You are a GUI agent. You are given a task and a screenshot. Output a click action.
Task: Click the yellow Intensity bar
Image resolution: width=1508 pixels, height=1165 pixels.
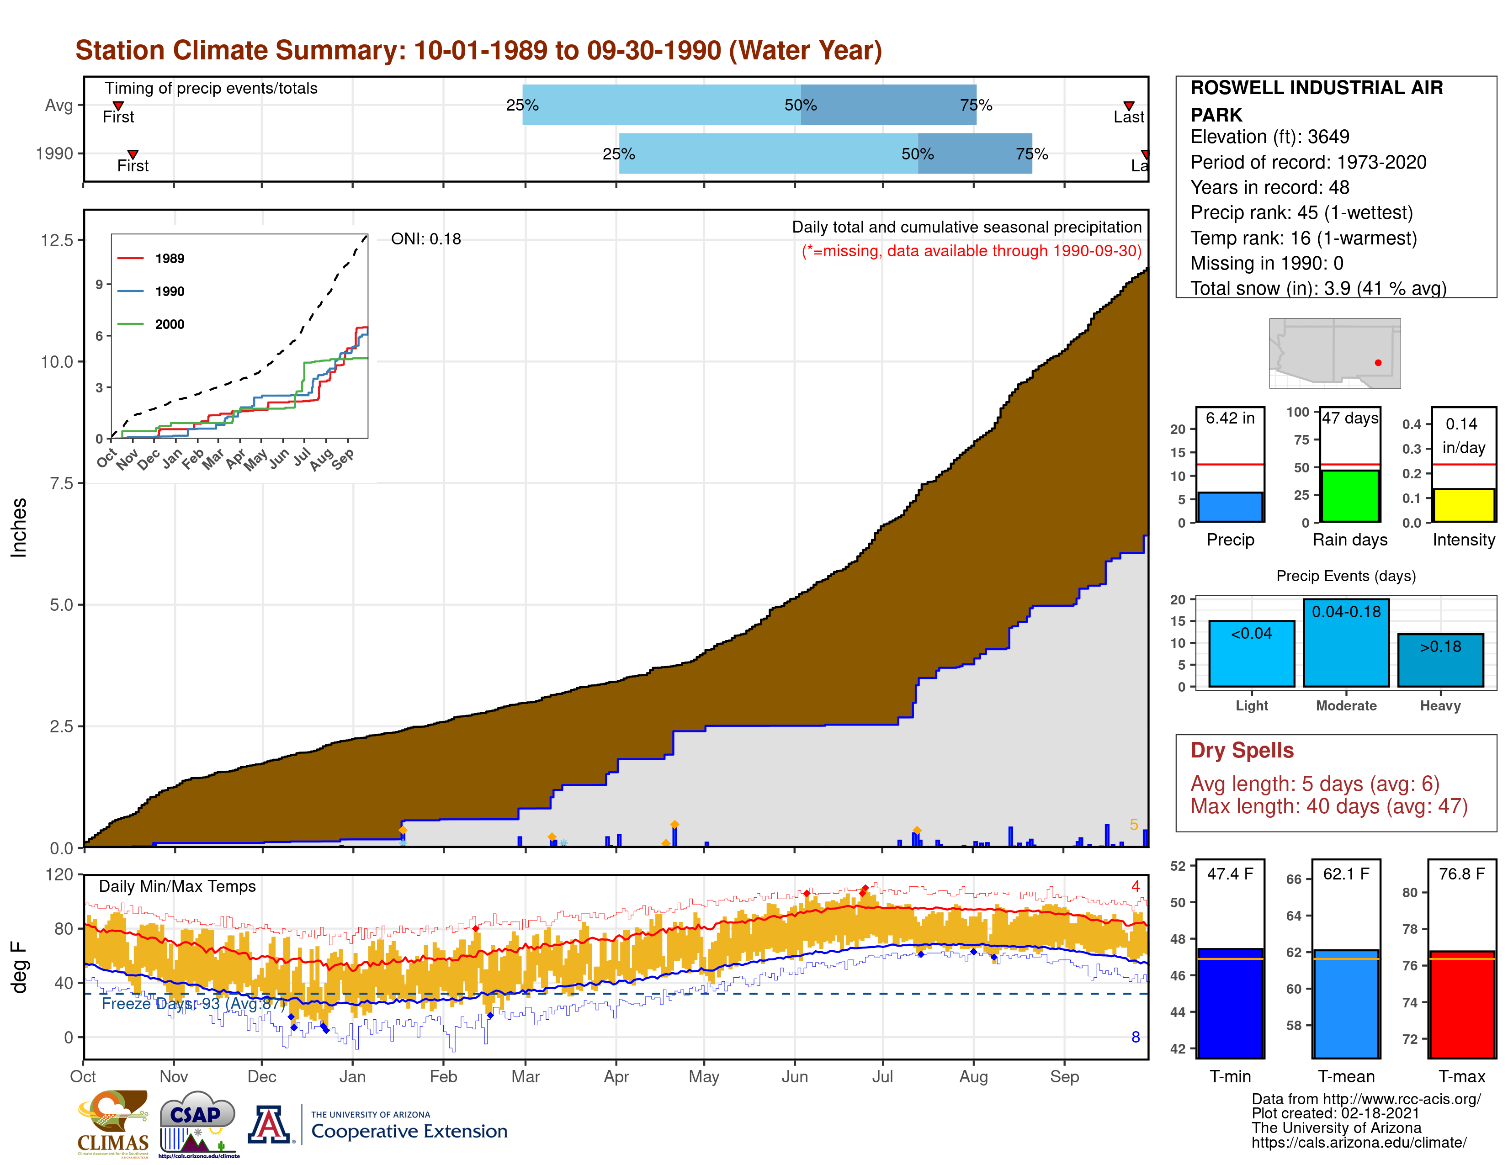click(x=1464, y=505)
